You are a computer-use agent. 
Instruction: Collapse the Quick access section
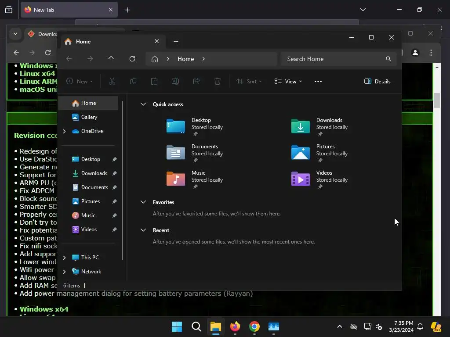143,104
